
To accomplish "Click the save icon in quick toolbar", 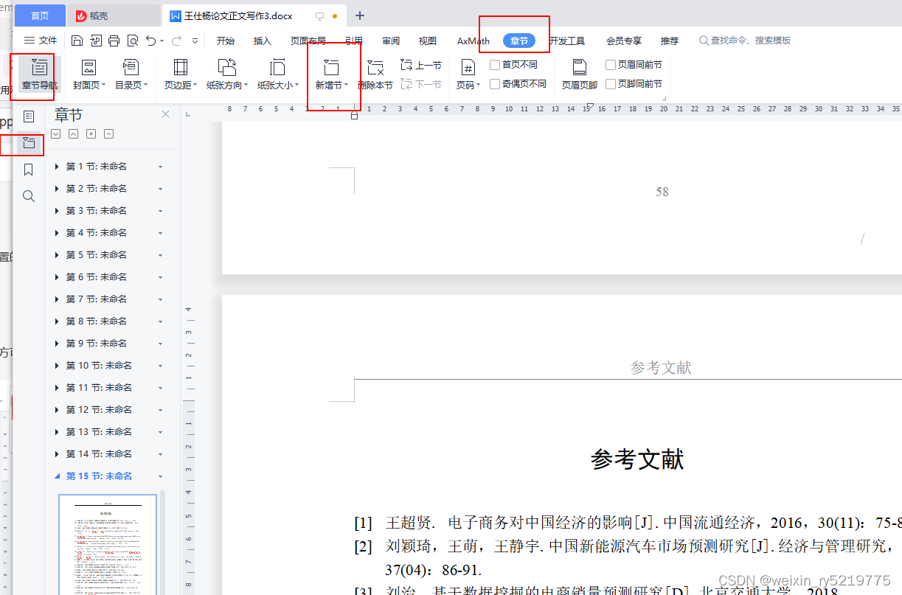I will tap(77, 41).
